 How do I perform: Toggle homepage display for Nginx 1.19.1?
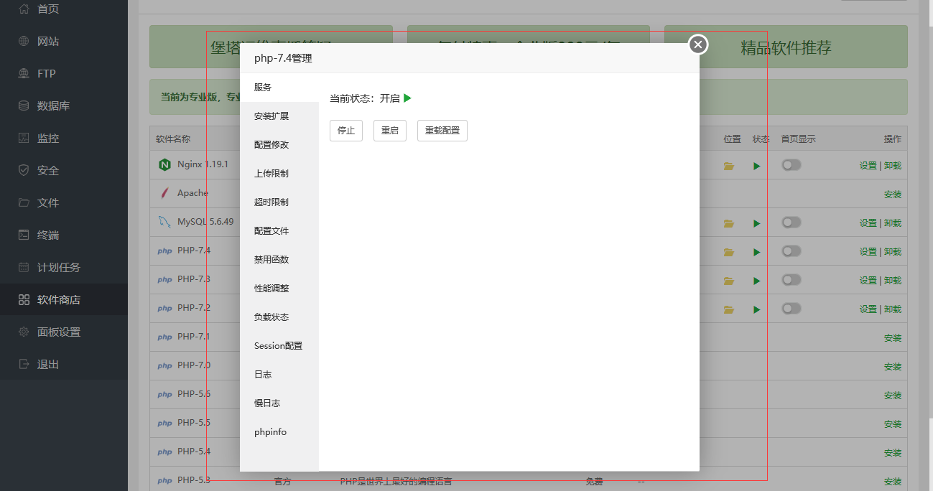792,165
